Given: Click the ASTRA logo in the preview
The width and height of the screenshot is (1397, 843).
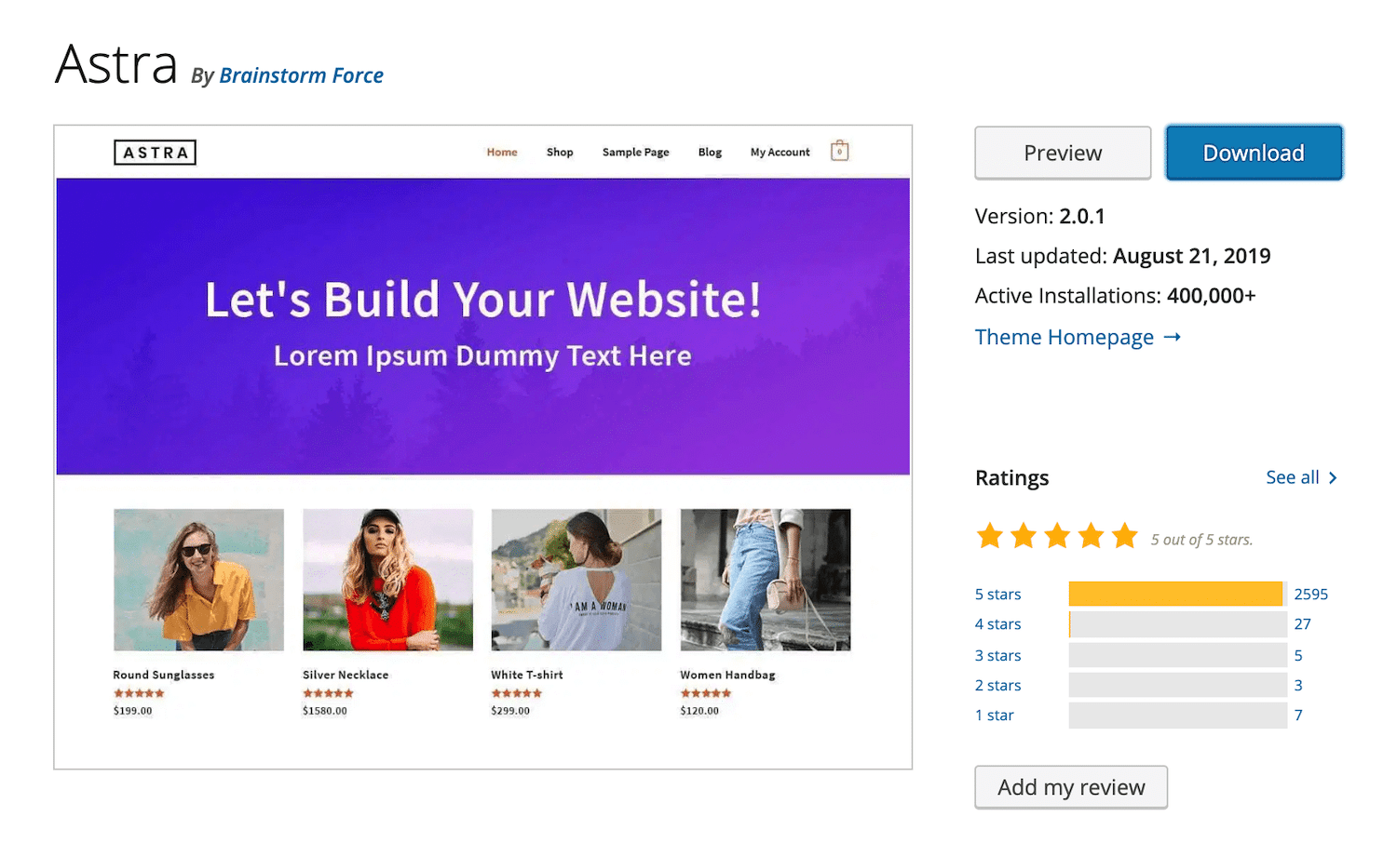Looking at the screenshot, I should 155,153.
